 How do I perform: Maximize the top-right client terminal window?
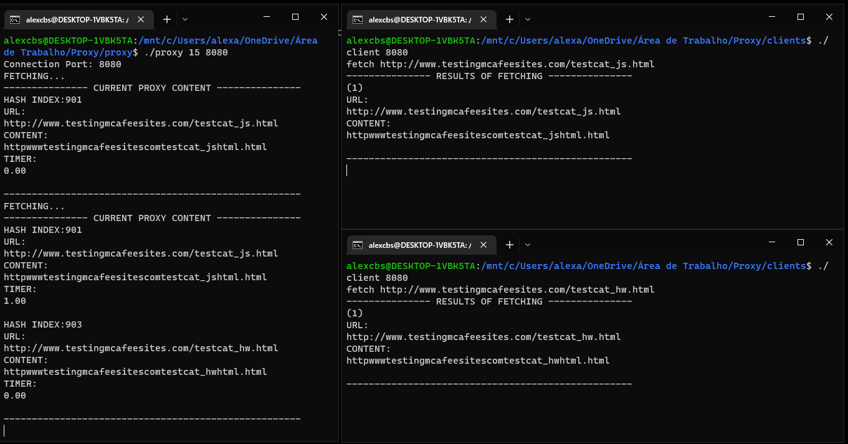point(801,17)
